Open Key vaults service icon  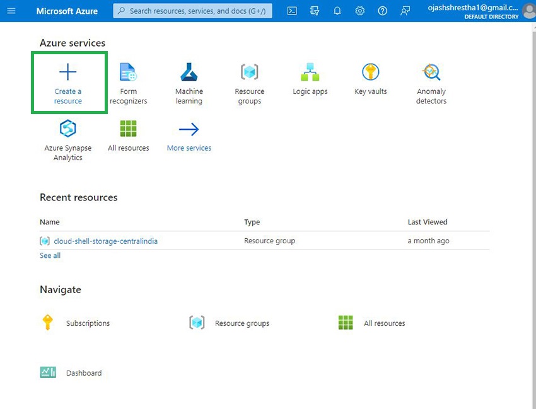(x=371, y=72)
